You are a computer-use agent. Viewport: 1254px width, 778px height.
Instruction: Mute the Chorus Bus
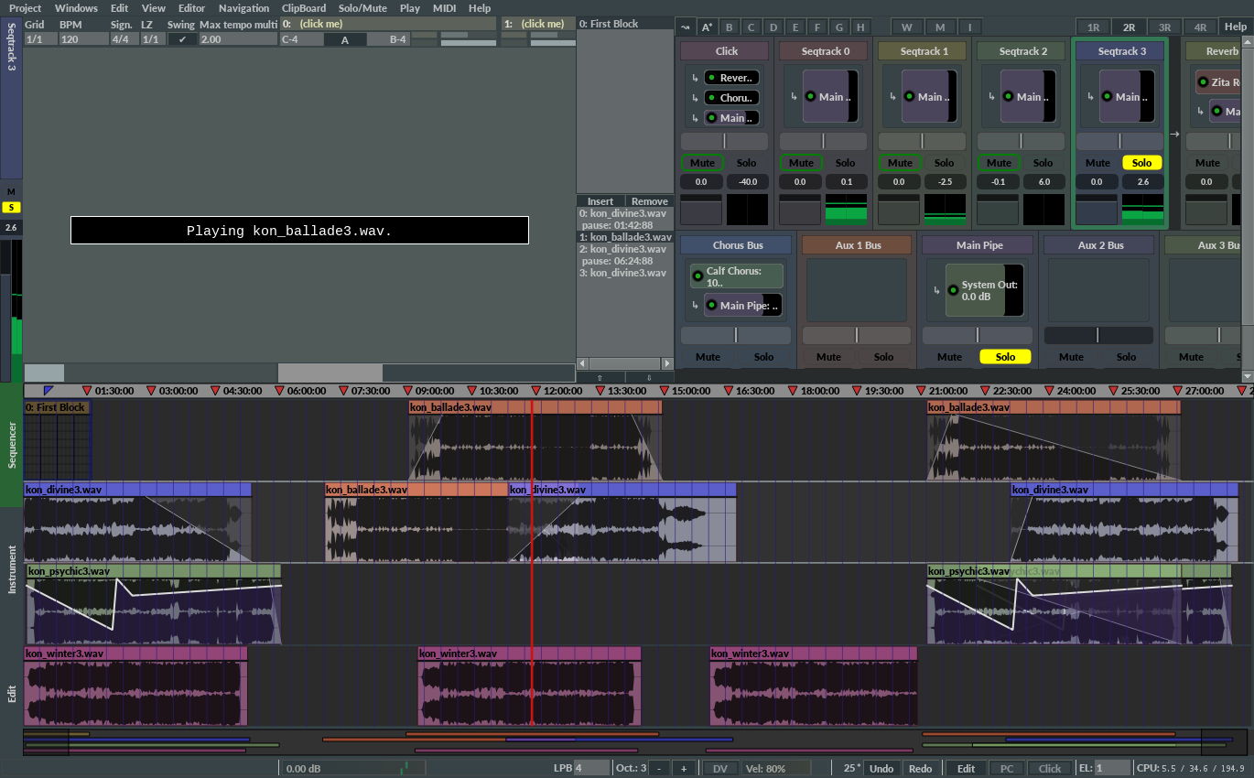[x=708, y=357]
